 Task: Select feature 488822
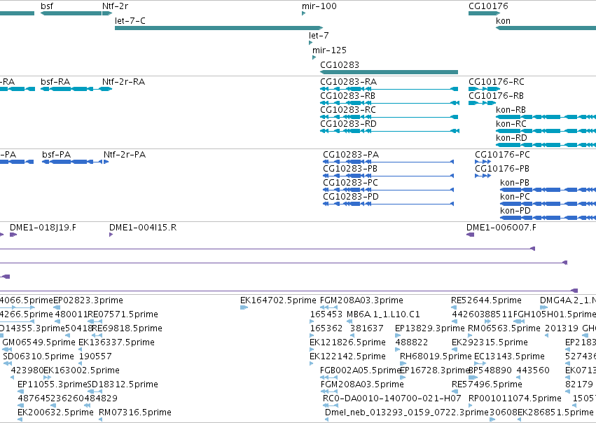tap(412, 342)
